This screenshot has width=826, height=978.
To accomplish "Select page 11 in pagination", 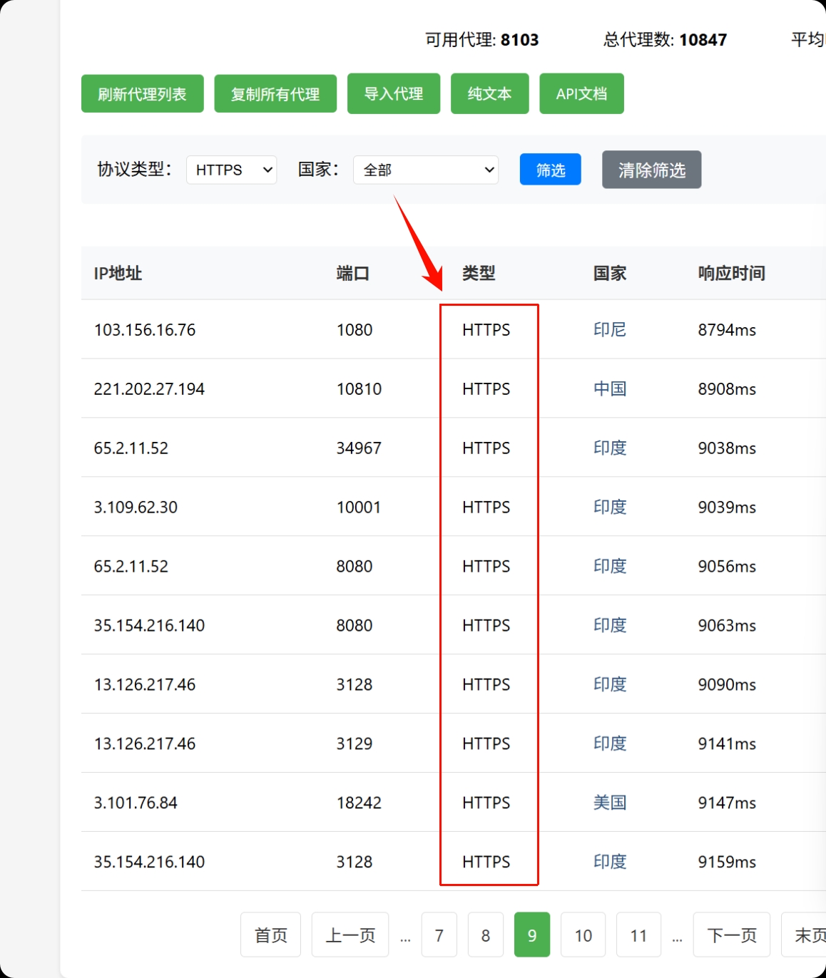I will pyautogui.click(x=638, y=935).
